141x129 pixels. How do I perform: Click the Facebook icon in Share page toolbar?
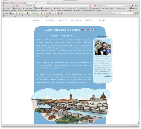click(11, 13)
